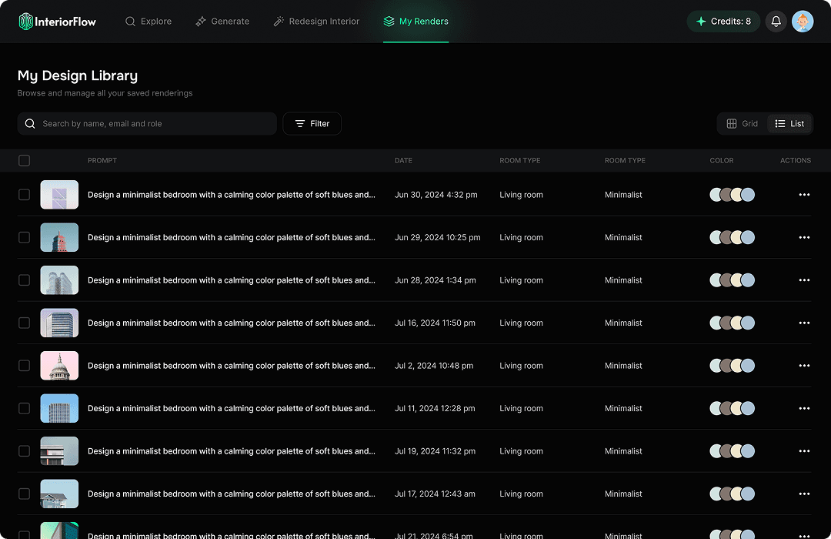Screen dimensions: 831x539
Task: Open the red skyscraper render thumbnail
Action: (59, 237)
